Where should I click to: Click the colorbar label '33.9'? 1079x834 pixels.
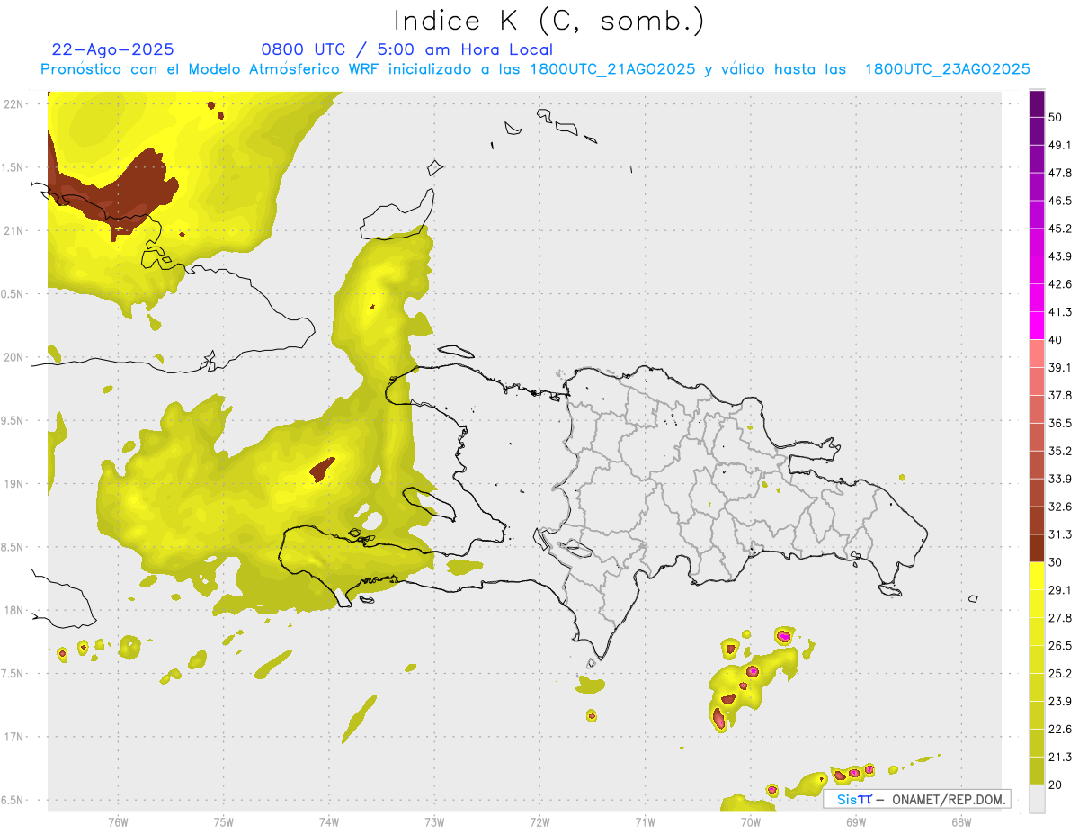(x=1060, y=479)
